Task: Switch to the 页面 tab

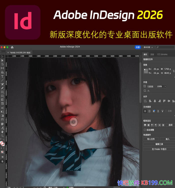Action: [x=152, y=54]
